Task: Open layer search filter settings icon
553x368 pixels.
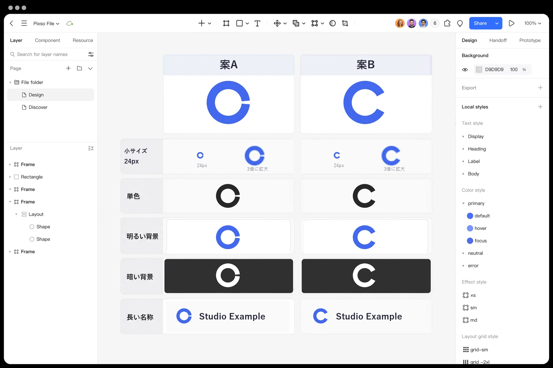Action: tap(91, 54)
